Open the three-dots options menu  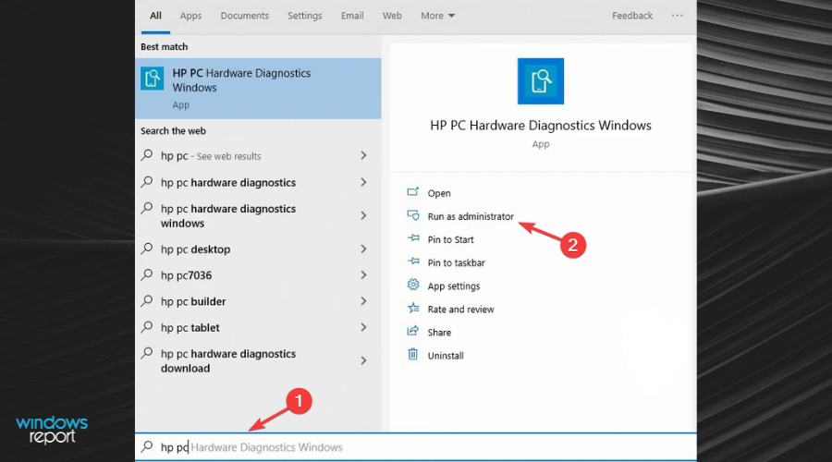(x=677, y=16)
